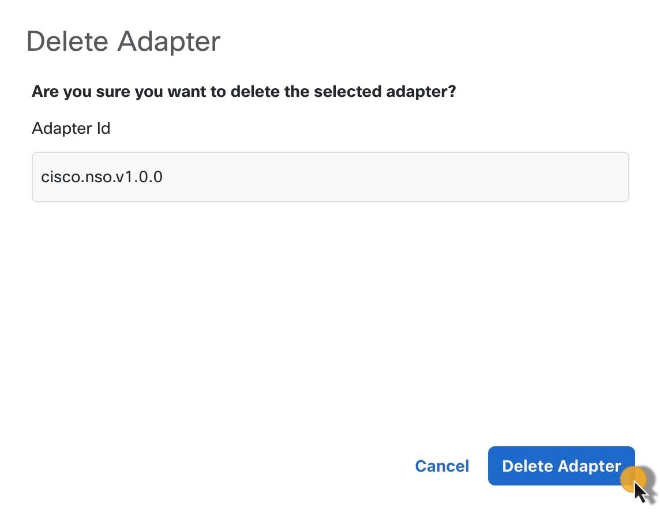
Task: Hit the Cancel link beside Delete Adapter
Action: click(442, 466)
